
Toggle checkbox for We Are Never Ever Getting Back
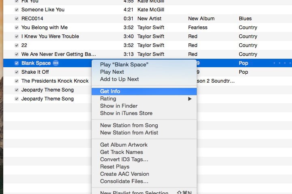coord(17,54)
